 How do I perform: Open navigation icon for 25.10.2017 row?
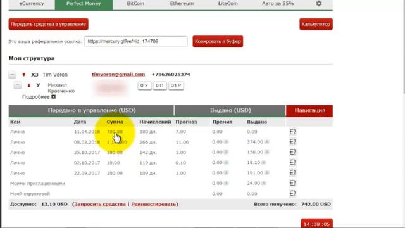(292, 152)
